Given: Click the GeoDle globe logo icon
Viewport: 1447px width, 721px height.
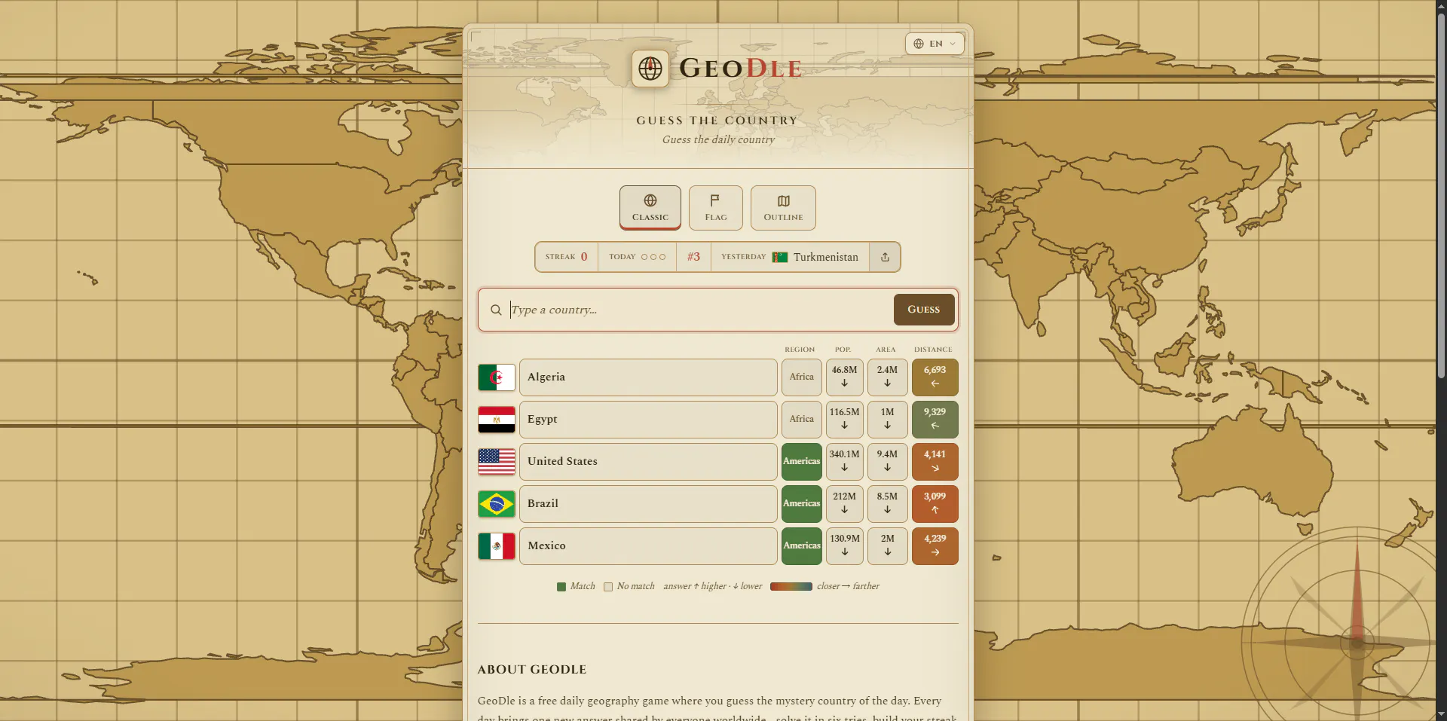Looking at the screenshot, I should tap(650, 69).
